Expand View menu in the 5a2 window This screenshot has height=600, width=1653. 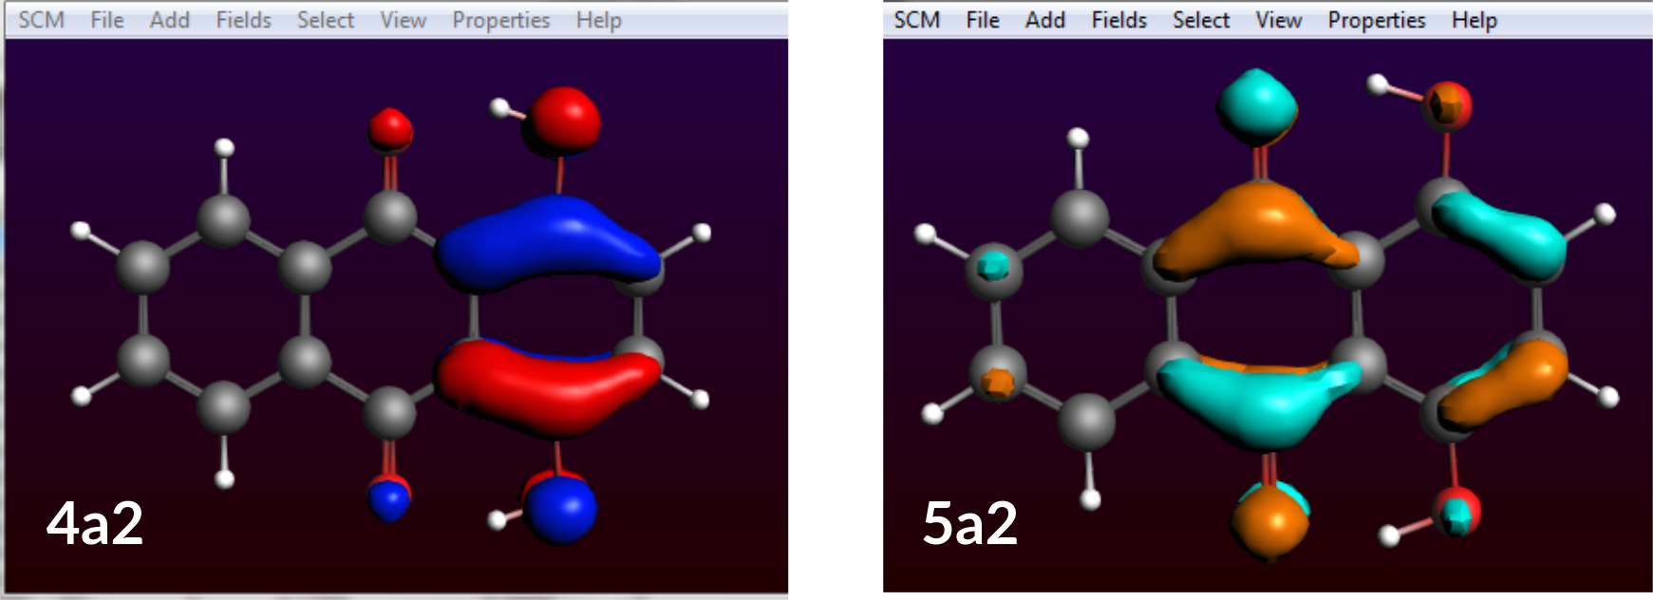click(x=1278, y=20)
